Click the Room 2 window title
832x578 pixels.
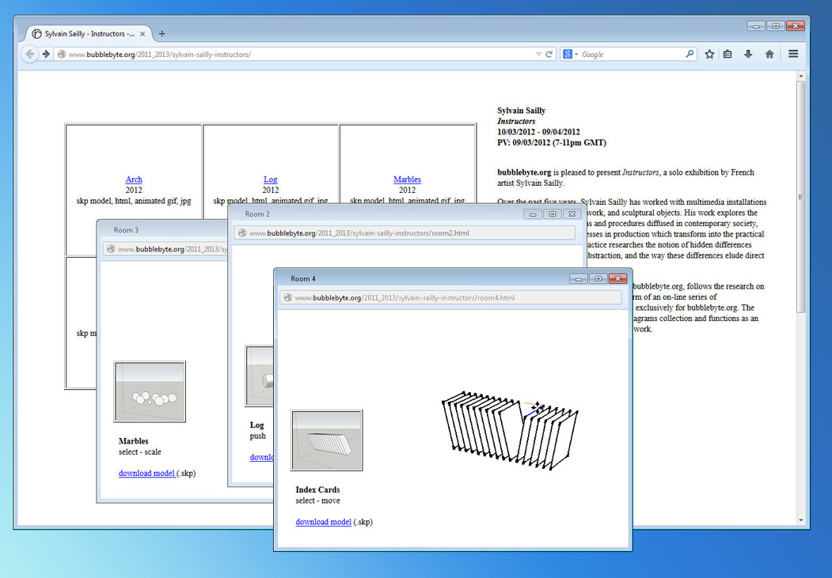point(257,214)
